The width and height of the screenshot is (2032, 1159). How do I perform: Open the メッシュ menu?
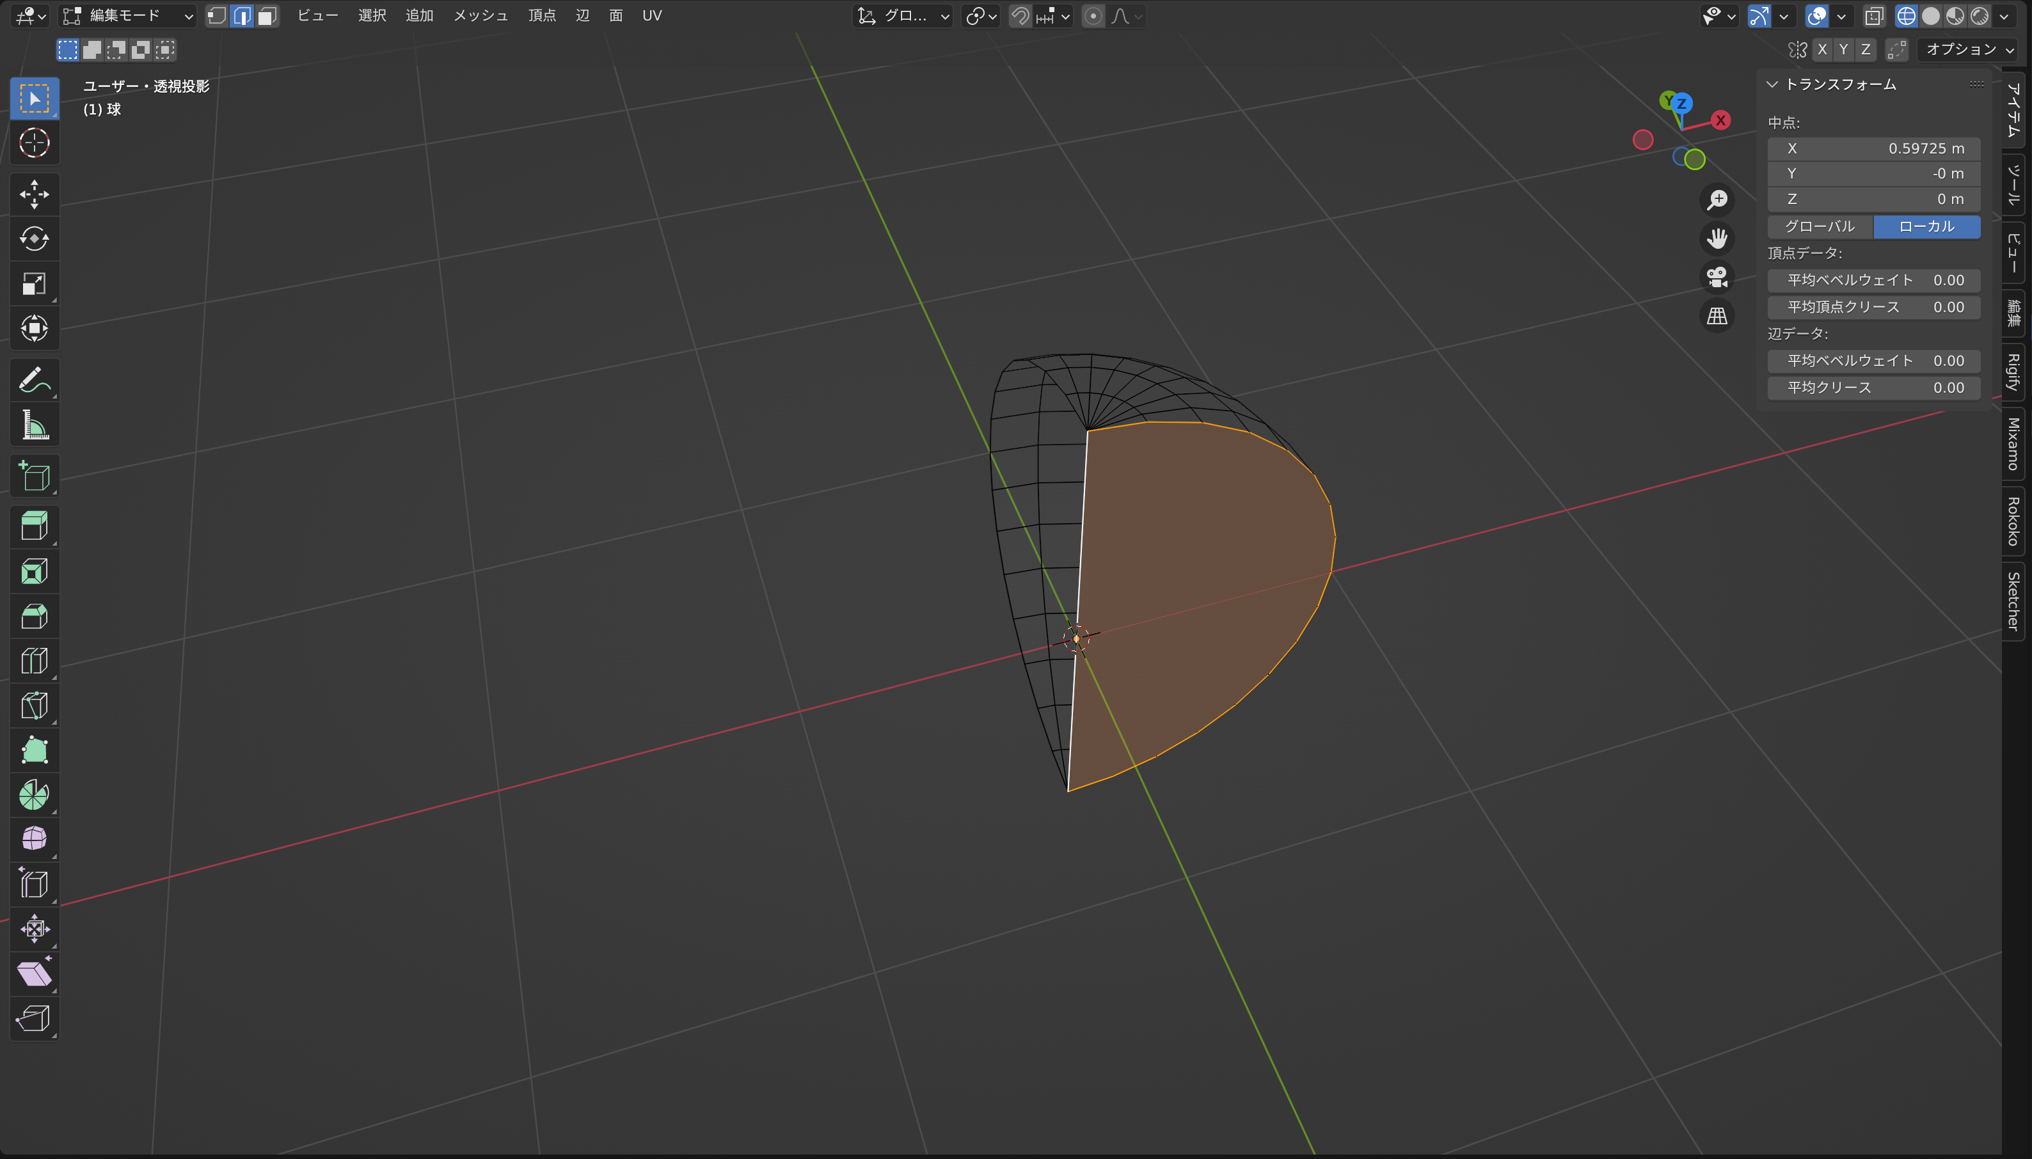point(480,15)
